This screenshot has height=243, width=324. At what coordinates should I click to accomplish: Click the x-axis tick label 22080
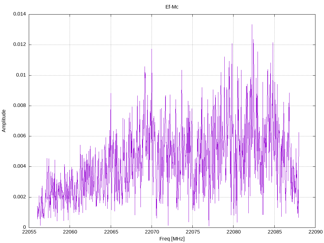click(x=234, y=232)
